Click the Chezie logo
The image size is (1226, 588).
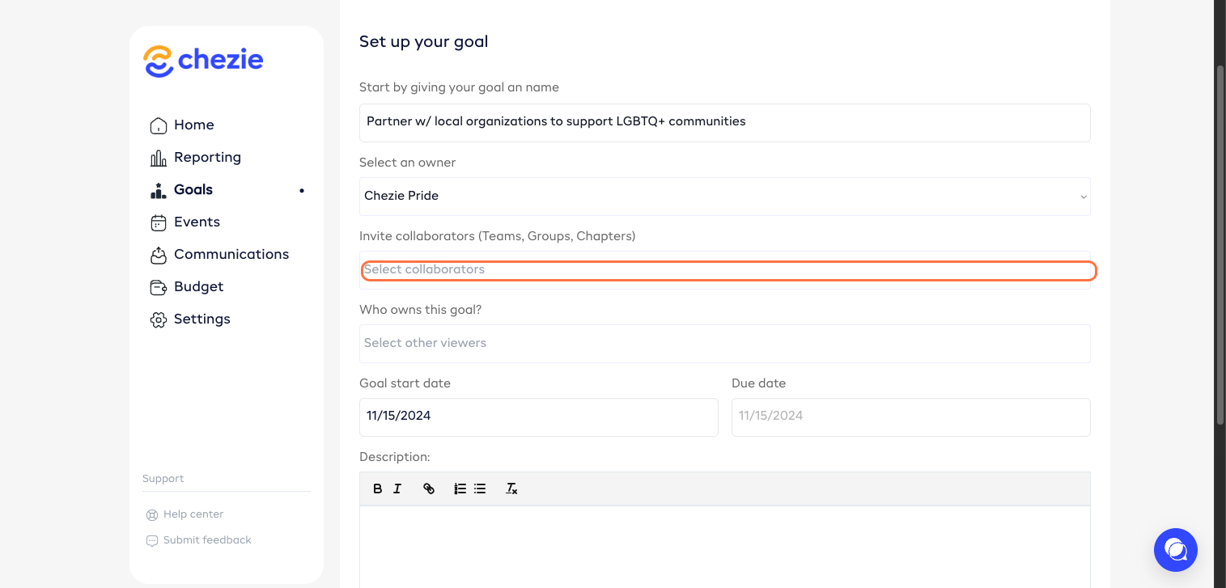click(x=203, y=61)
